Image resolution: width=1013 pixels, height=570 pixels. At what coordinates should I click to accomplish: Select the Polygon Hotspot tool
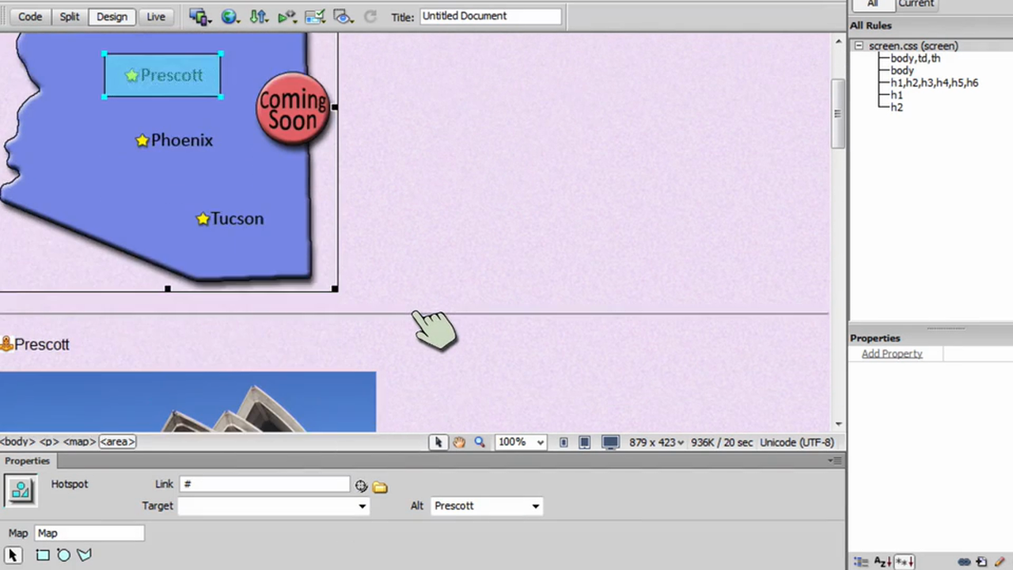(x=84, y=555)
